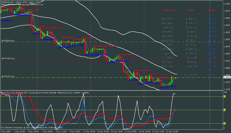Viewport: 231px width, 133px height.
Task: Click the 1.4675 price axis label
Action: tap(227, 47)
